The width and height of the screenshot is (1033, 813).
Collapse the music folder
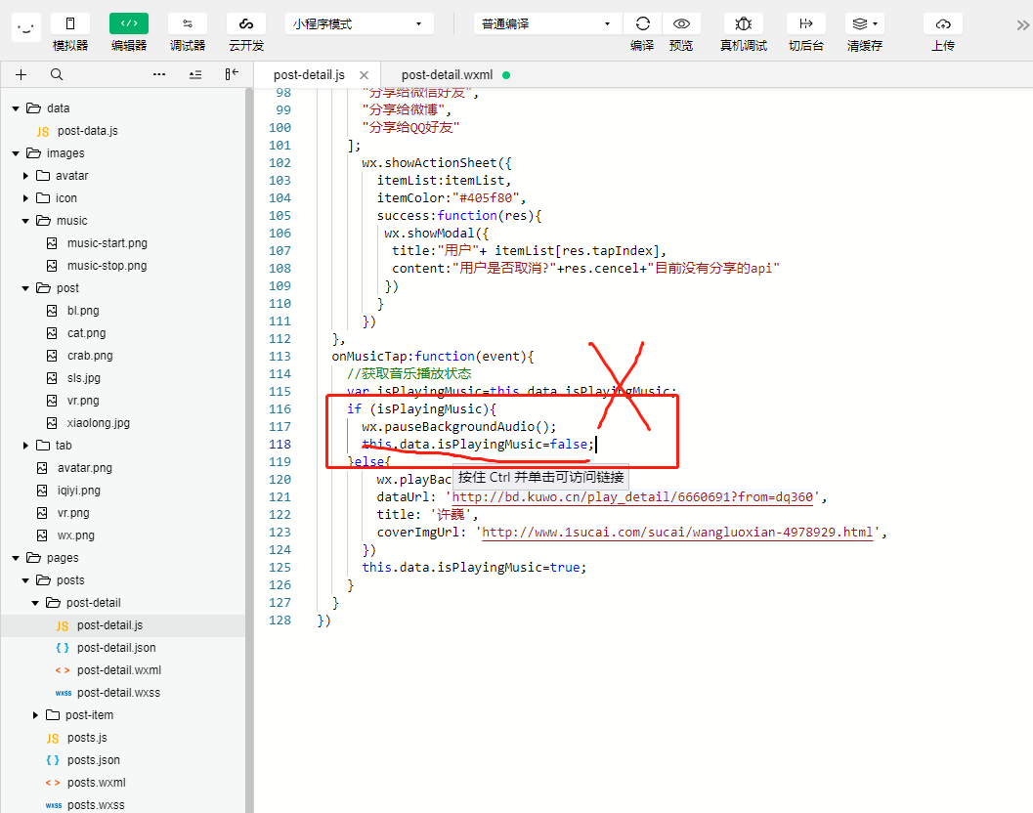coord(25,221)
